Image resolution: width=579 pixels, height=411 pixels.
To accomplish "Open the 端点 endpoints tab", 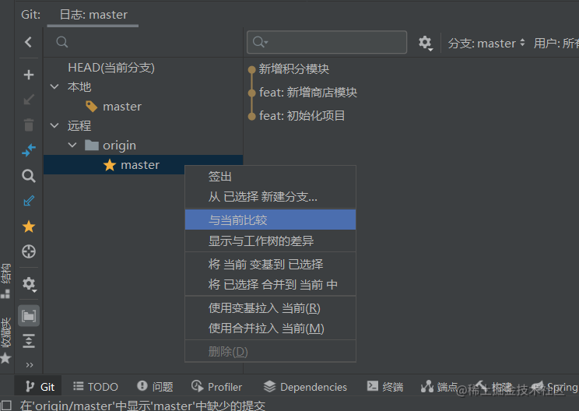I will 439,387.
